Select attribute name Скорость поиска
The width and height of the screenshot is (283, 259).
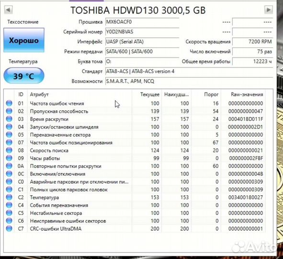[49, 151]
